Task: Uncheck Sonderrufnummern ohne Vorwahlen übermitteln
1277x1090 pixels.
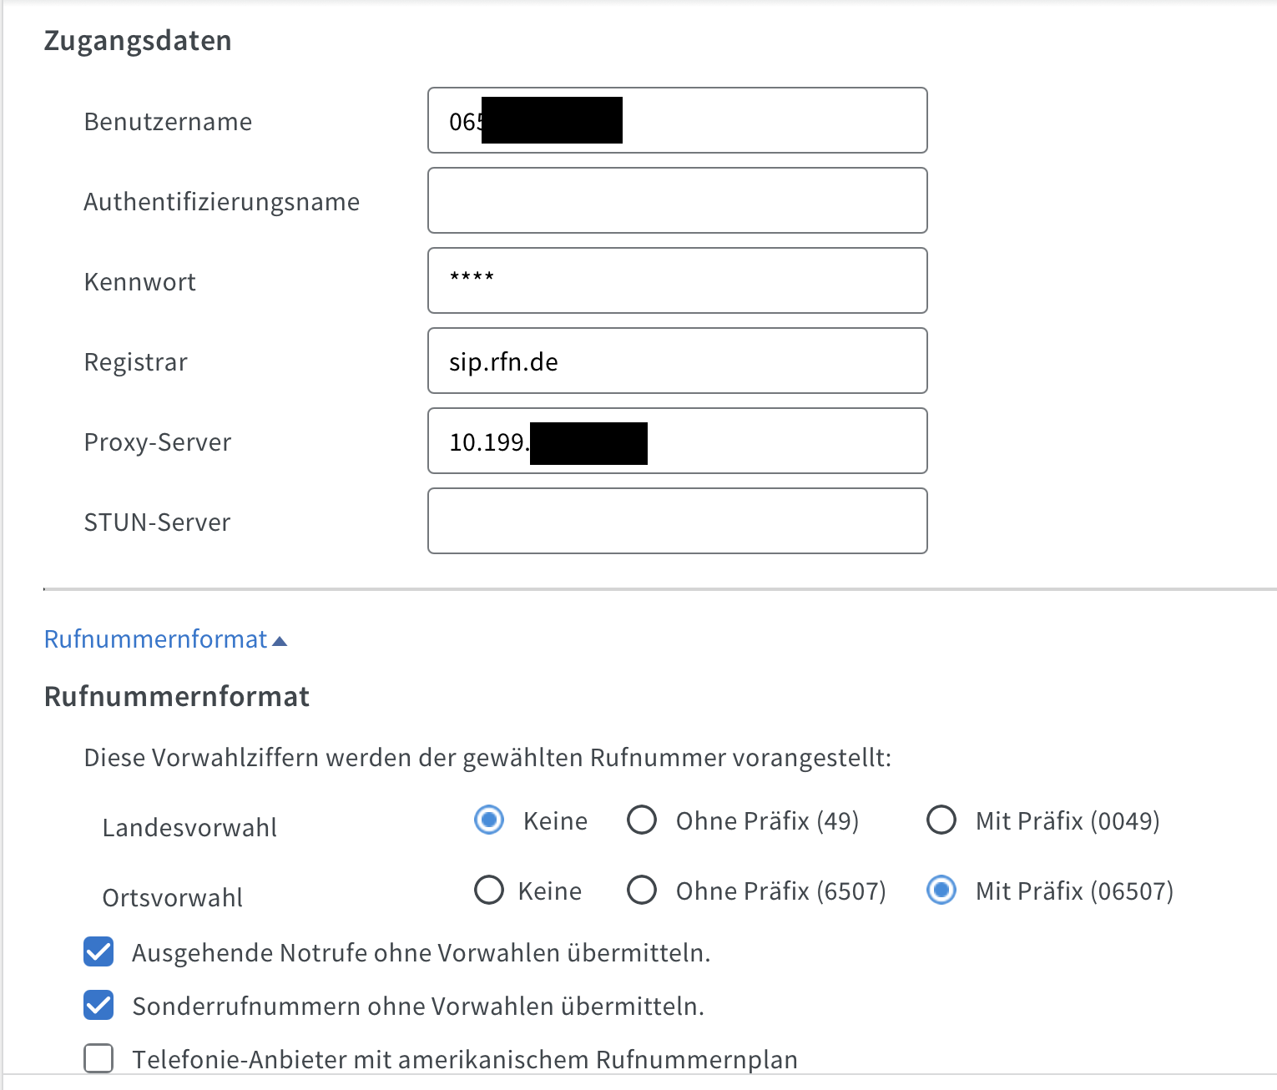Action: tap(98, 1005)
